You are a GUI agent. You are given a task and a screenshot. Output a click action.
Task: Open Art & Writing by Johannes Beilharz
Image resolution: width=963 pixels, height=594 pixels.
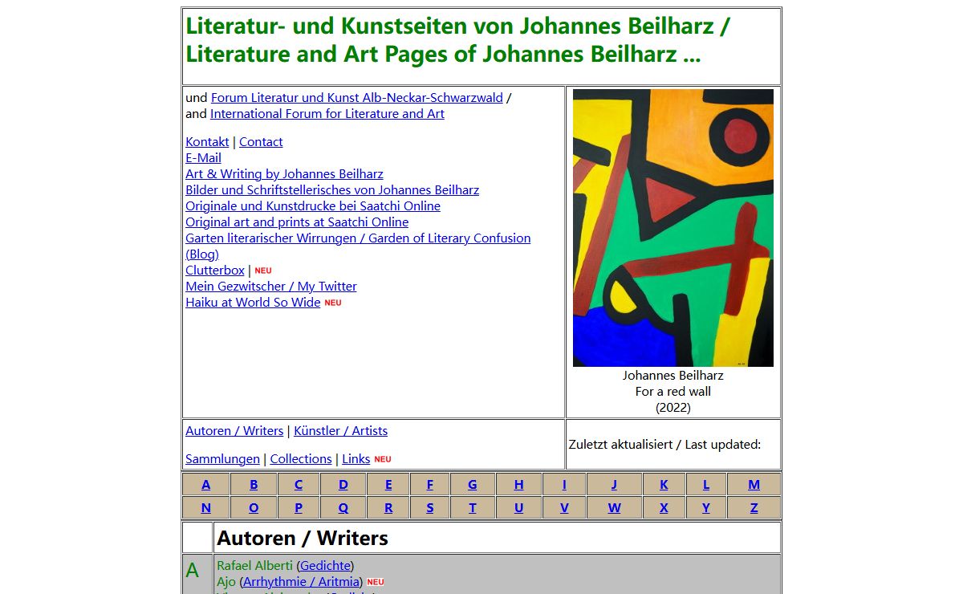click(x=284, y=174)
